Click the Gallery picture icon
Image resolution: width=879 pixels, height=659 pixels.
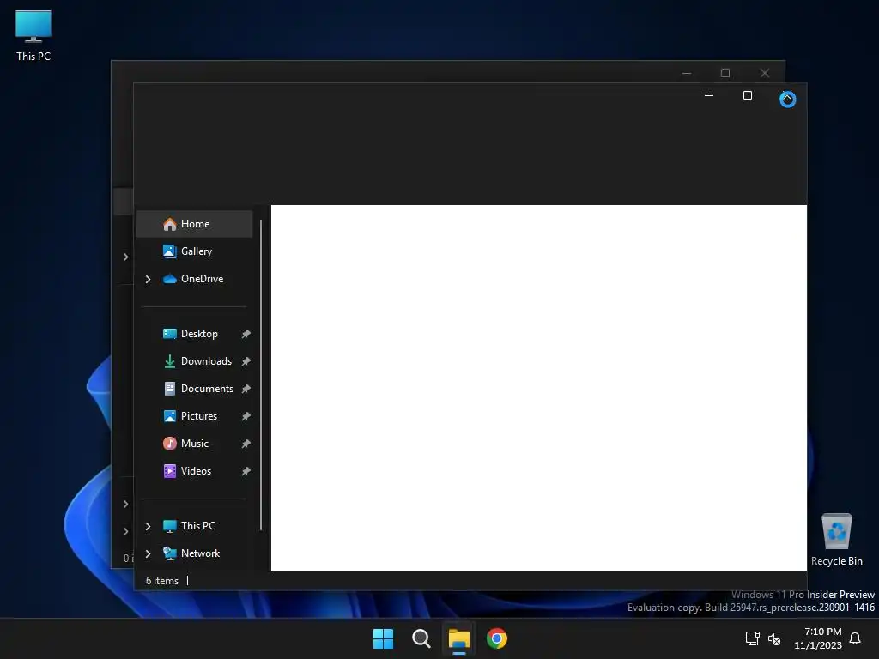click(x=169, y=251)
